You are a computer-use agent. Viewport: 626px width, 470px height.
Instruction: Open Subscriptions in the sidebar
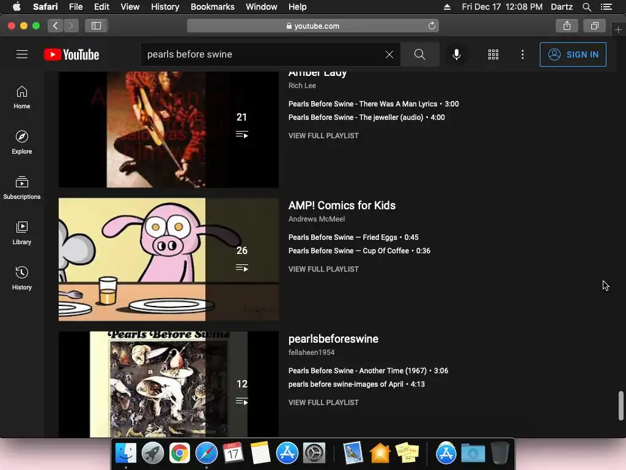pyautogui.click(x=22, y=187)
